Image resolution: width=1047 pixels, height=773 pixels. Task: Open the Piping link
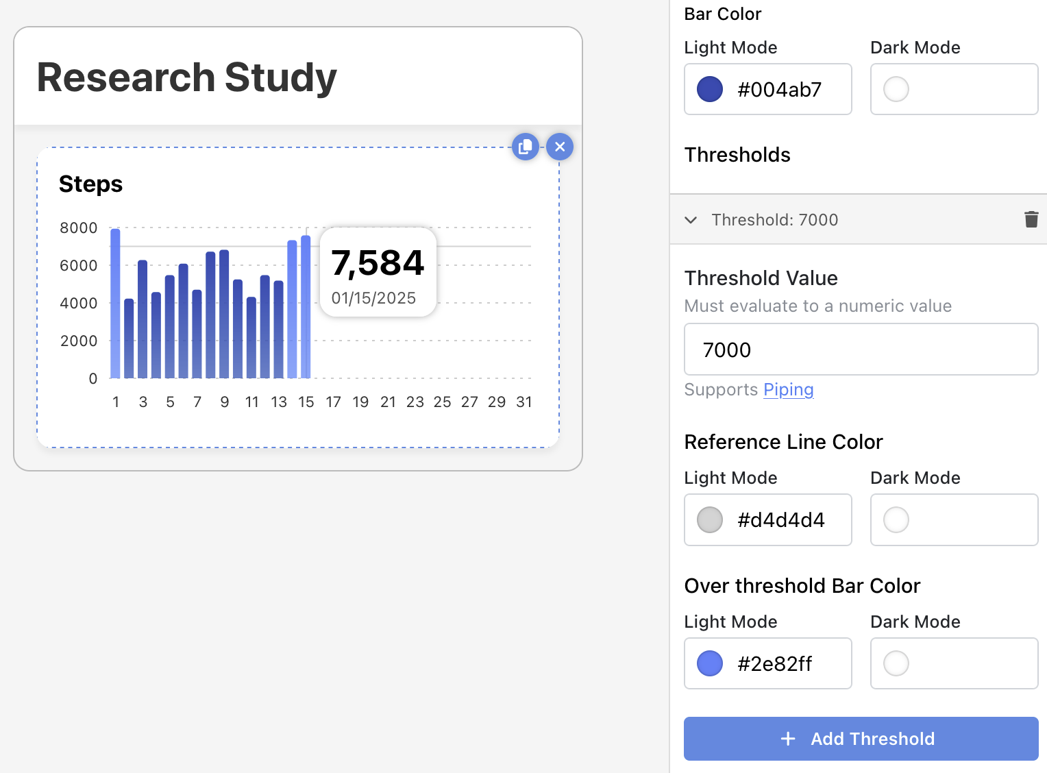pyautogui.click(x=788, y=389)
